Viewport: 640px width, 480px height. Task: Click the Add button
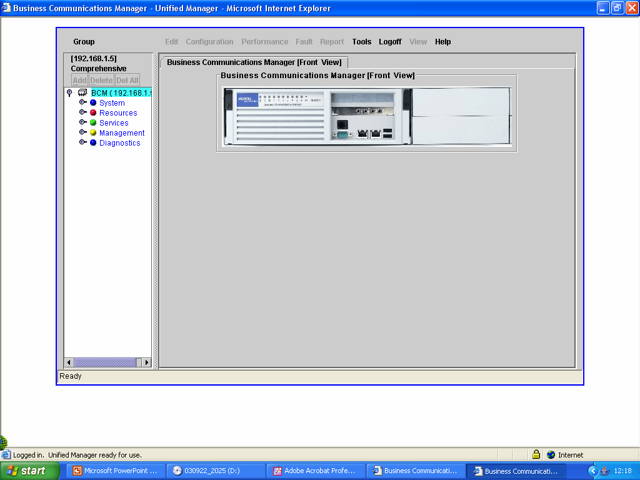[x=79, y=81]
